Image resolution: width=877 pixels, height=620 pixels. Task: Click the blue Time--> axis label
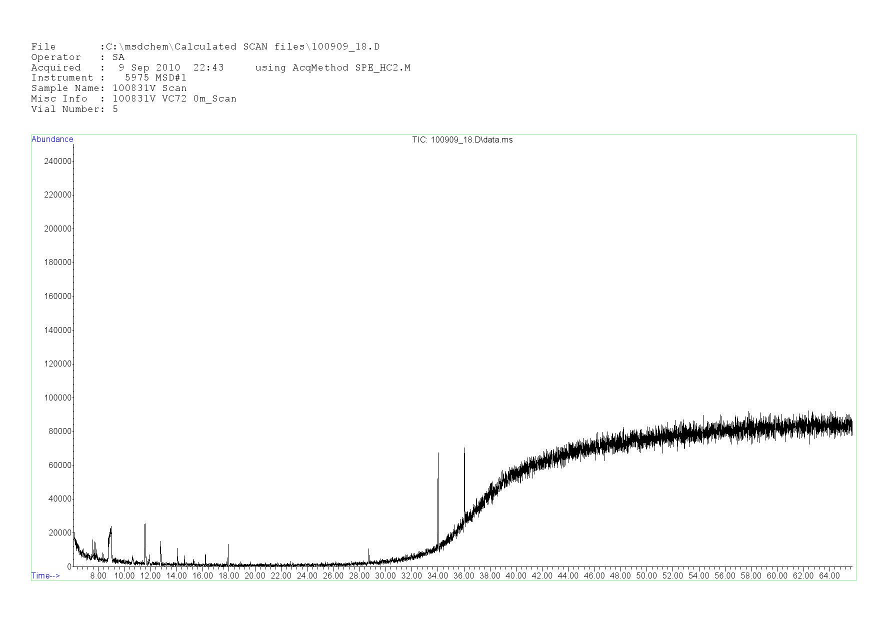point(45,575)
